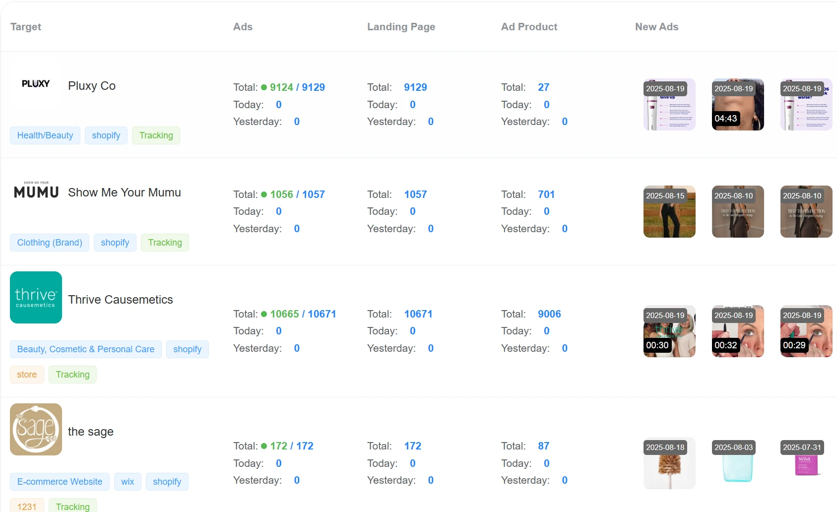Select the Health/Beauty category tag
This screenshot has height=512, width=837.
[x=45, y=135]
